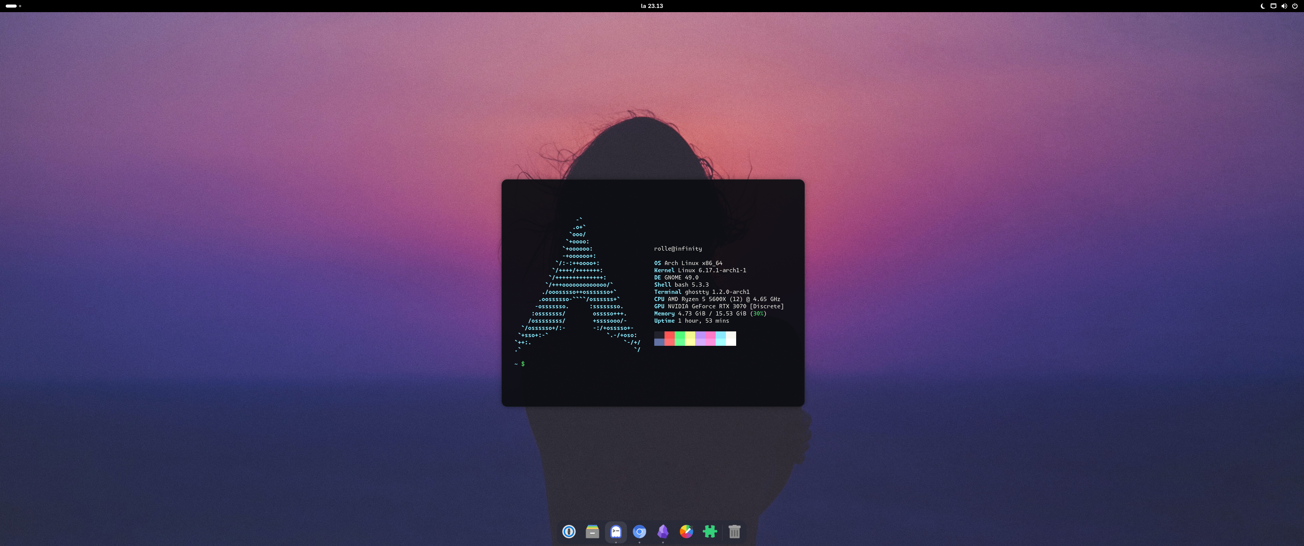Switch to Obsidian via purple crystal icon
1304x546 pixels.
(663, 531)
